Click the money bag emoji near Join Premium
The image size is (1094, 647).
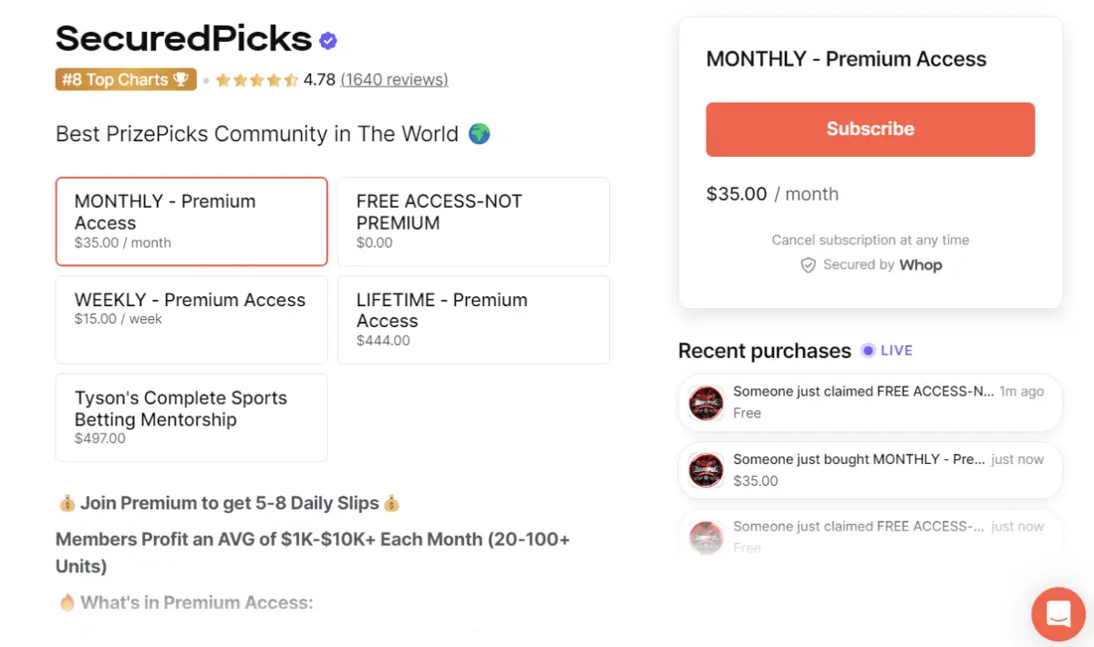point(67,502)
